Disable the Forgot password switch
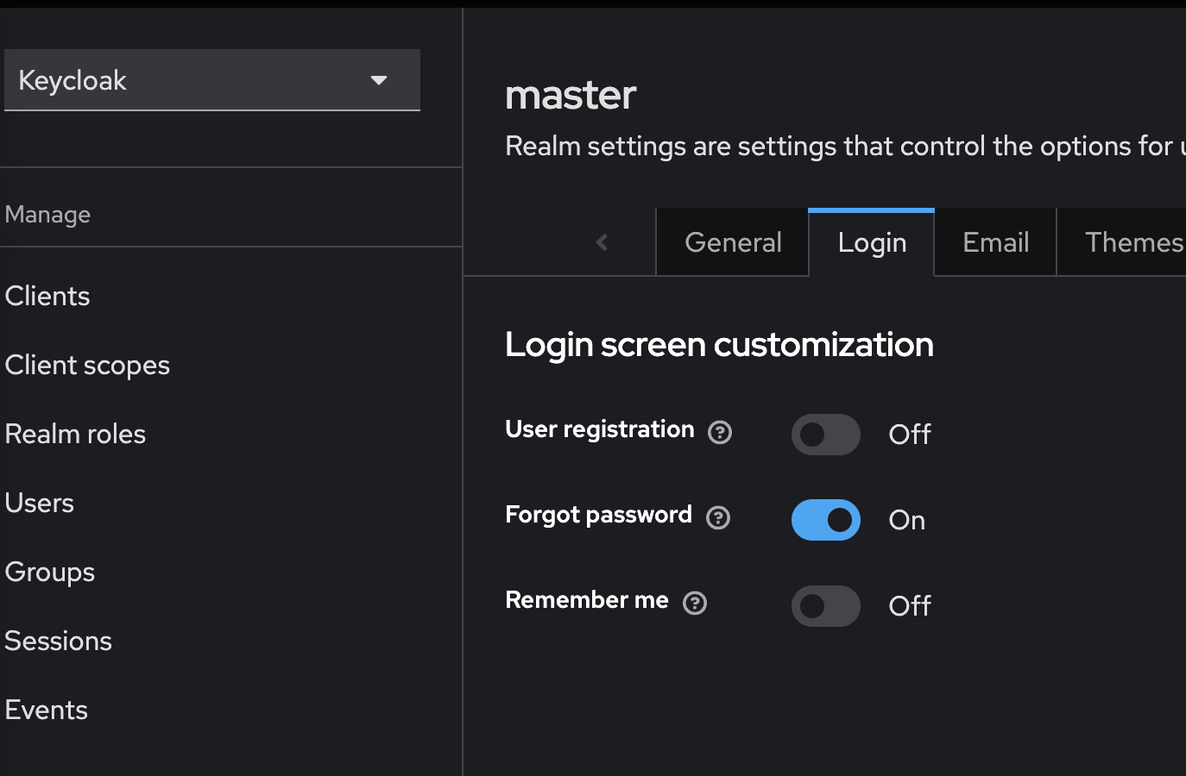Viewport: 1186px width, 776px height. click(x=826, y=520)
